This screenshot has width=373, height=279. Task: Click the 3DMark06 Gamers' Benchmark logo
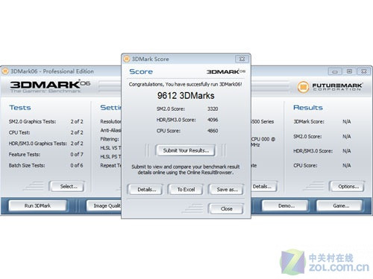point(50,86)
